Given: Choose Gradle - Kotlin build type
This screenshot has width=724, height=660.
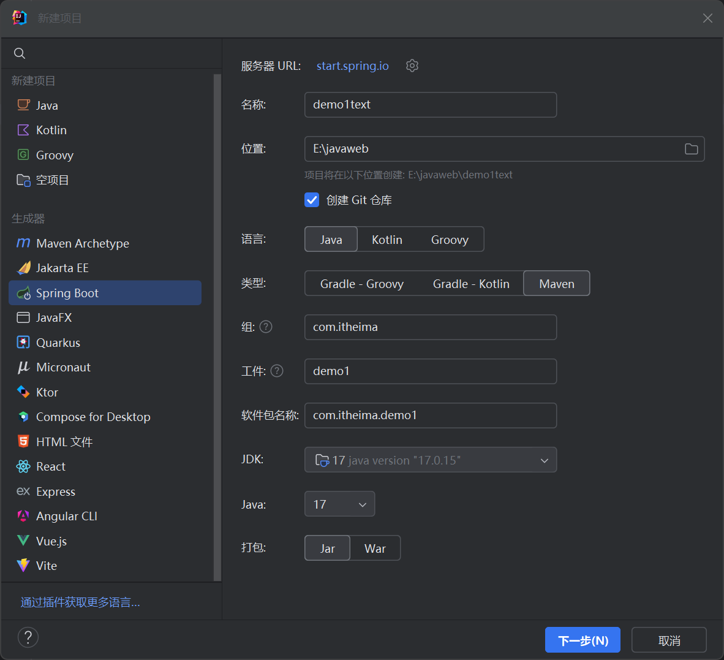Looking at the screenshot, I should pyautogui.click(x=471, y=284).
